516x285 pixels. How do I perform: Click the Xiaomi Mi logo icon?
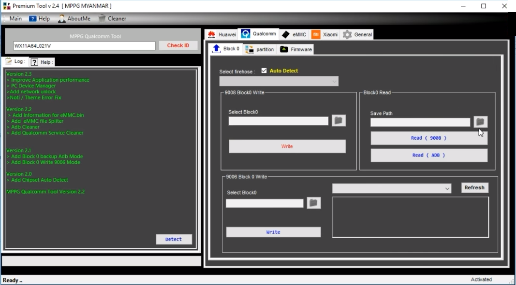pos(316,34)
